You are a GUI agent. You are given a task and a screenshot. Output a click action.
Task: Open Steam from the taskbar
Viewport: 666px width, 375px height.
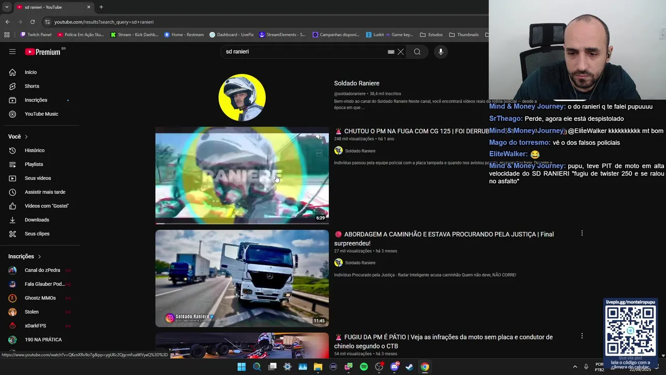(409, 367)
